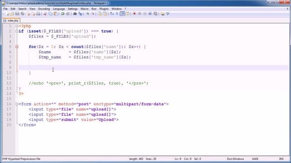Enable synchronized horizontal scrolling
Screen dimensions: 291x163
(105, 14)
